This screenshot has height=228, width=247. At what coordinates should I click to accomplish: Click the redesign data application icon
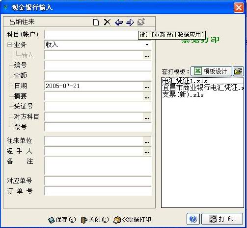[x=141, y=22]
